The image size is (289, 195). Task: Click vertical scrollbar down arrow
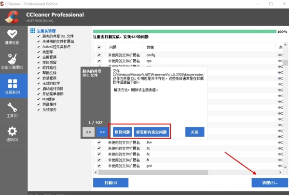(285, 167)
